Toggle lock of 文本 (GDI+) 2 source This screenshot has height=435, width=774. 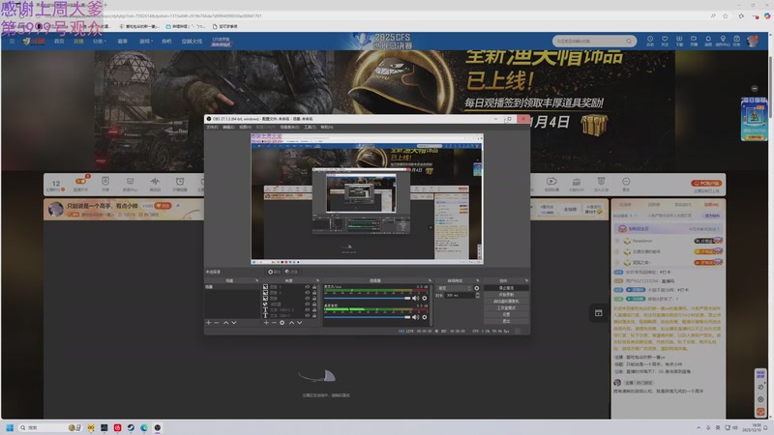pyautogui.click(x=314, y=309)
